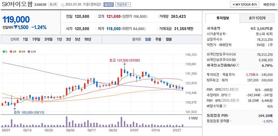Click the 06/08 date label on the chart axis
Image resolution: width=278 pixels, height=136 pixels.
(x=70, y=130)
